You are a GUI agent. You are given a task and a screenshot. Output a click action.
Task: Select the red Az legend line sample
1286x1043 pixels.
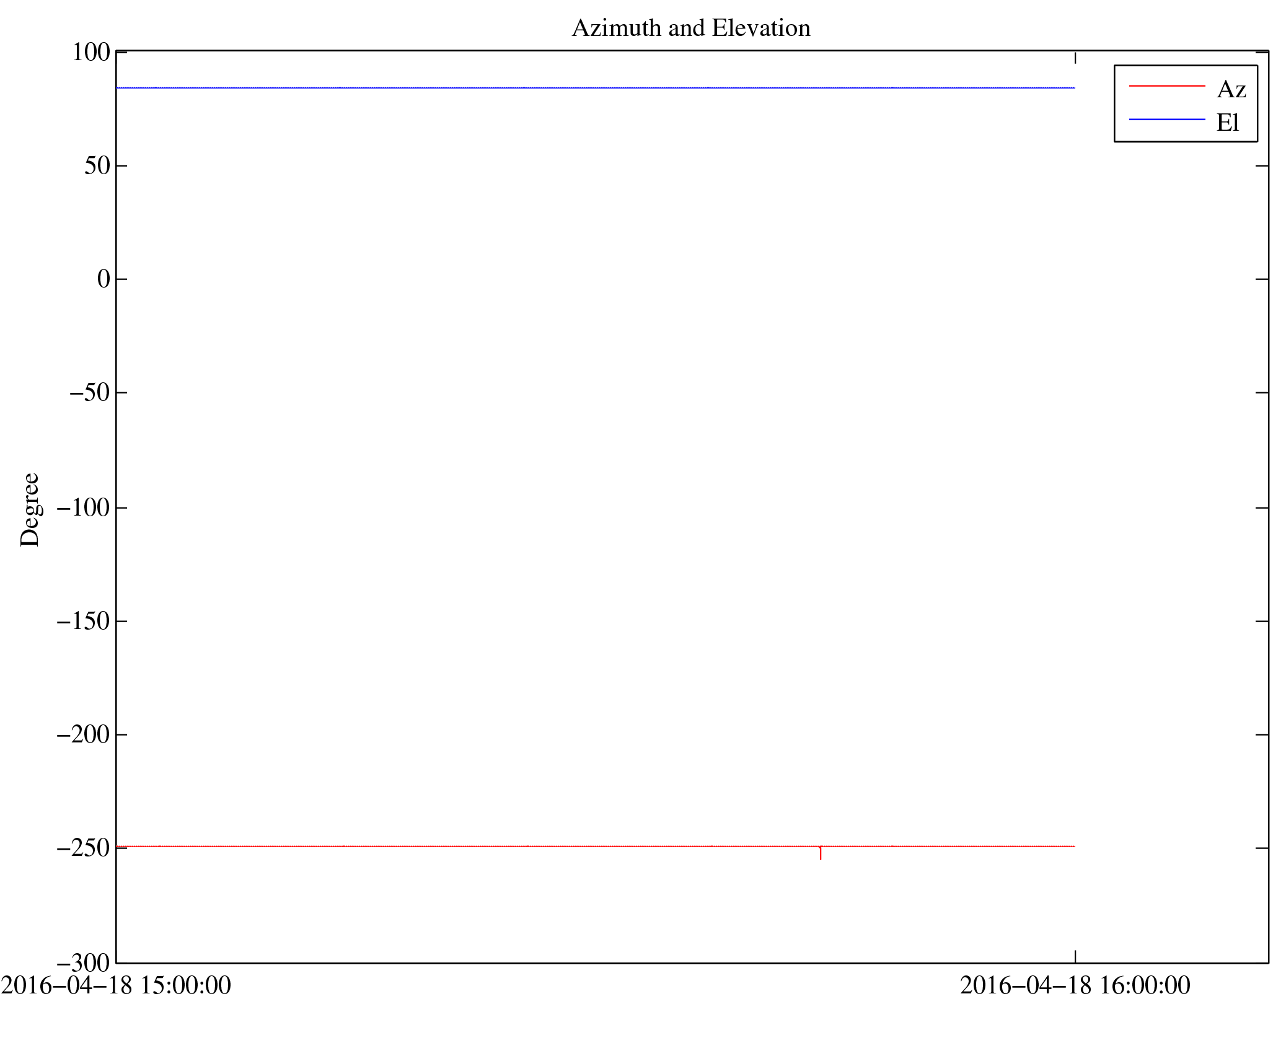click(1166, 86)
